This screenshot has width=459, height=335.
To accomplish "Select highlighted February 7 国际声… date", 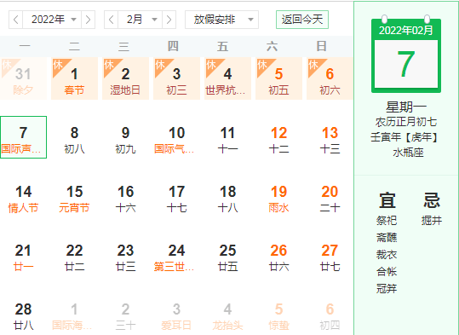I will click(x=24, y=137).
